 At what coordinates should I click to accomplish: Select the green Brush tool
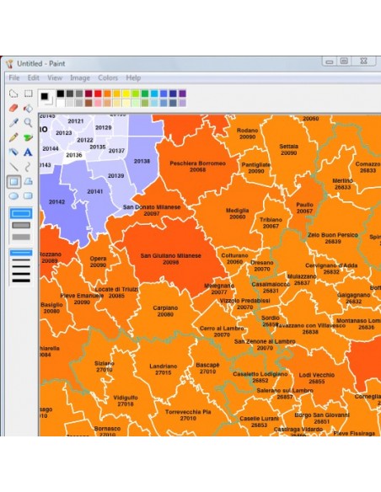pos(29,137)
